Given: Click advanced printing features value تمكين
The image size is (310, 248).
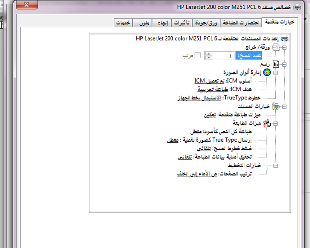Looking at the screenshot, I should (210, 115).
